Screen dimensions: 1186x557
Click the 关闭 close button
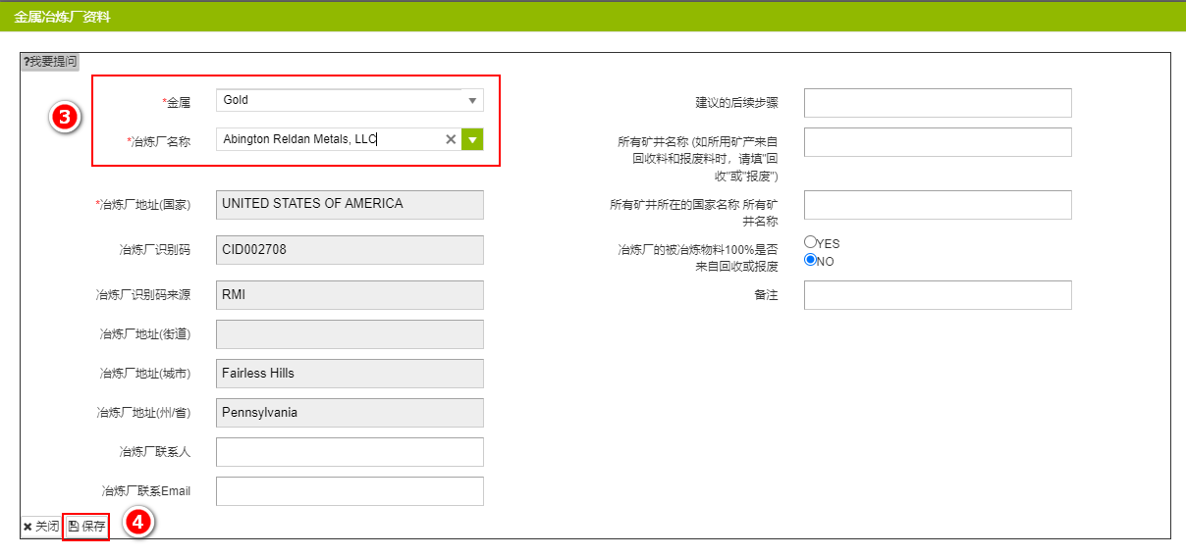pos(41,527)
